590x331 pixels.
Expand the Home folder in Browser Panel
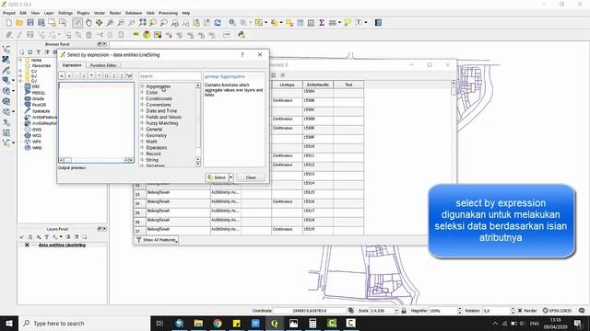coord(20,60)
